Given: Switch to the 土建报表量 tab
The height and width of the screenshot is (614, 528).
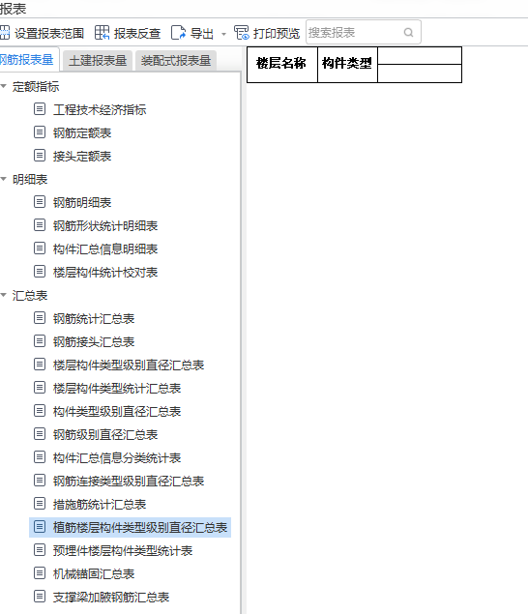Looking at the screenshot, I should point(98,61).
